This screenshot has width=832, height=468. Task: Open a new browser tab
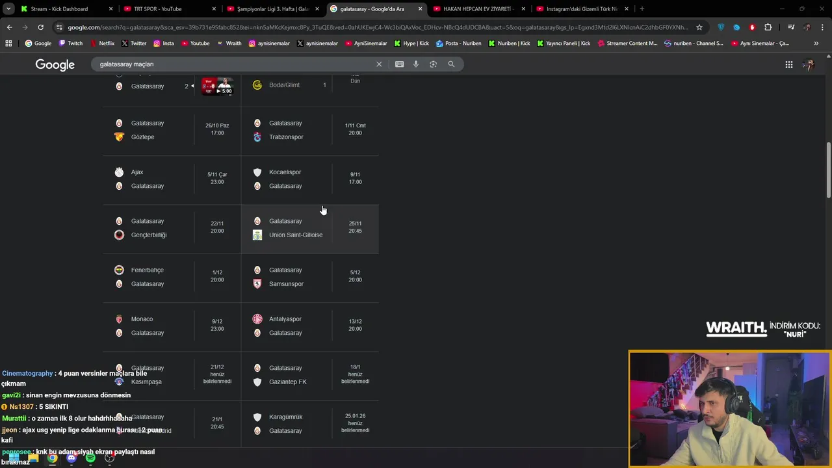click(642, 9)
